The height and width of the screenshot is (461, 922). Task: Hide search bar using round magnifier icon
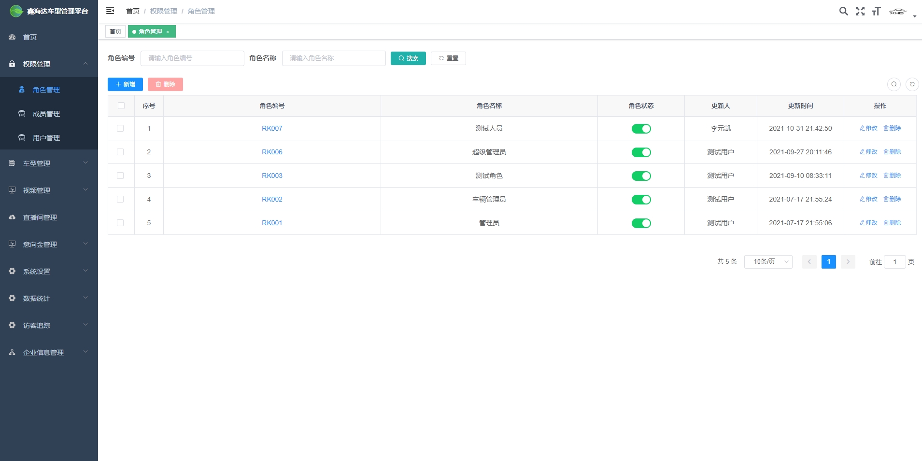(x=894, y=84)
